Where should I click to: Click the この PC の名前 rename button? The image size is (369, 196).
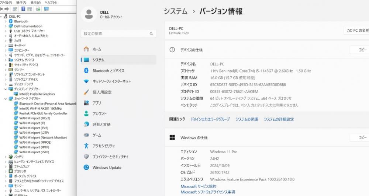point(356,31)
